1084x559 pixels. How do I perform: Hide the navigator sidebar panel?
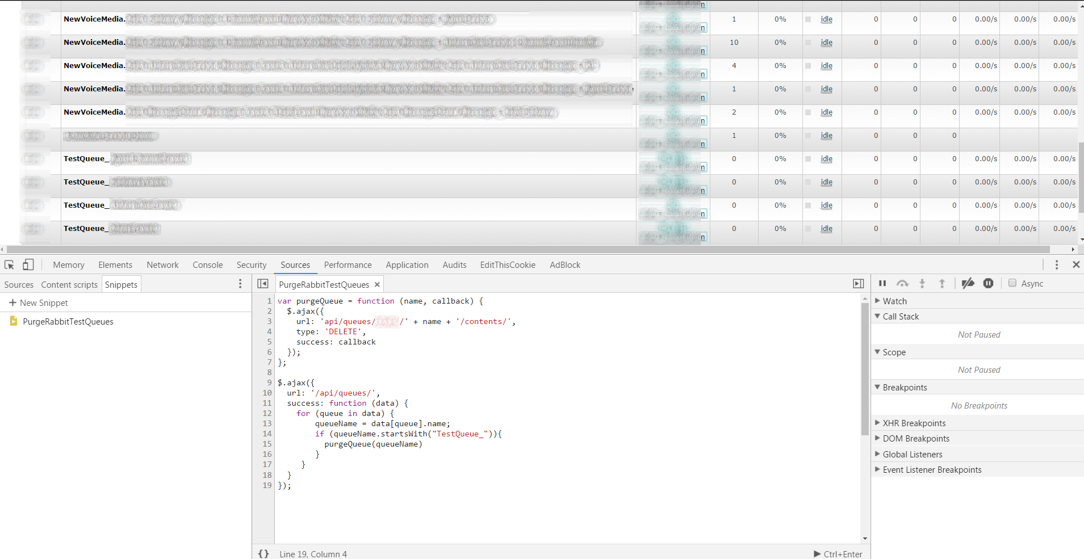[263, 284]
